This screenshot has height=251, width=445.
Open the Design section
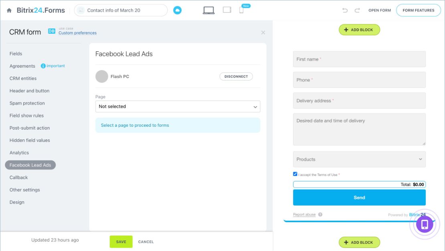pyautogui.click(x=17, y=202)
